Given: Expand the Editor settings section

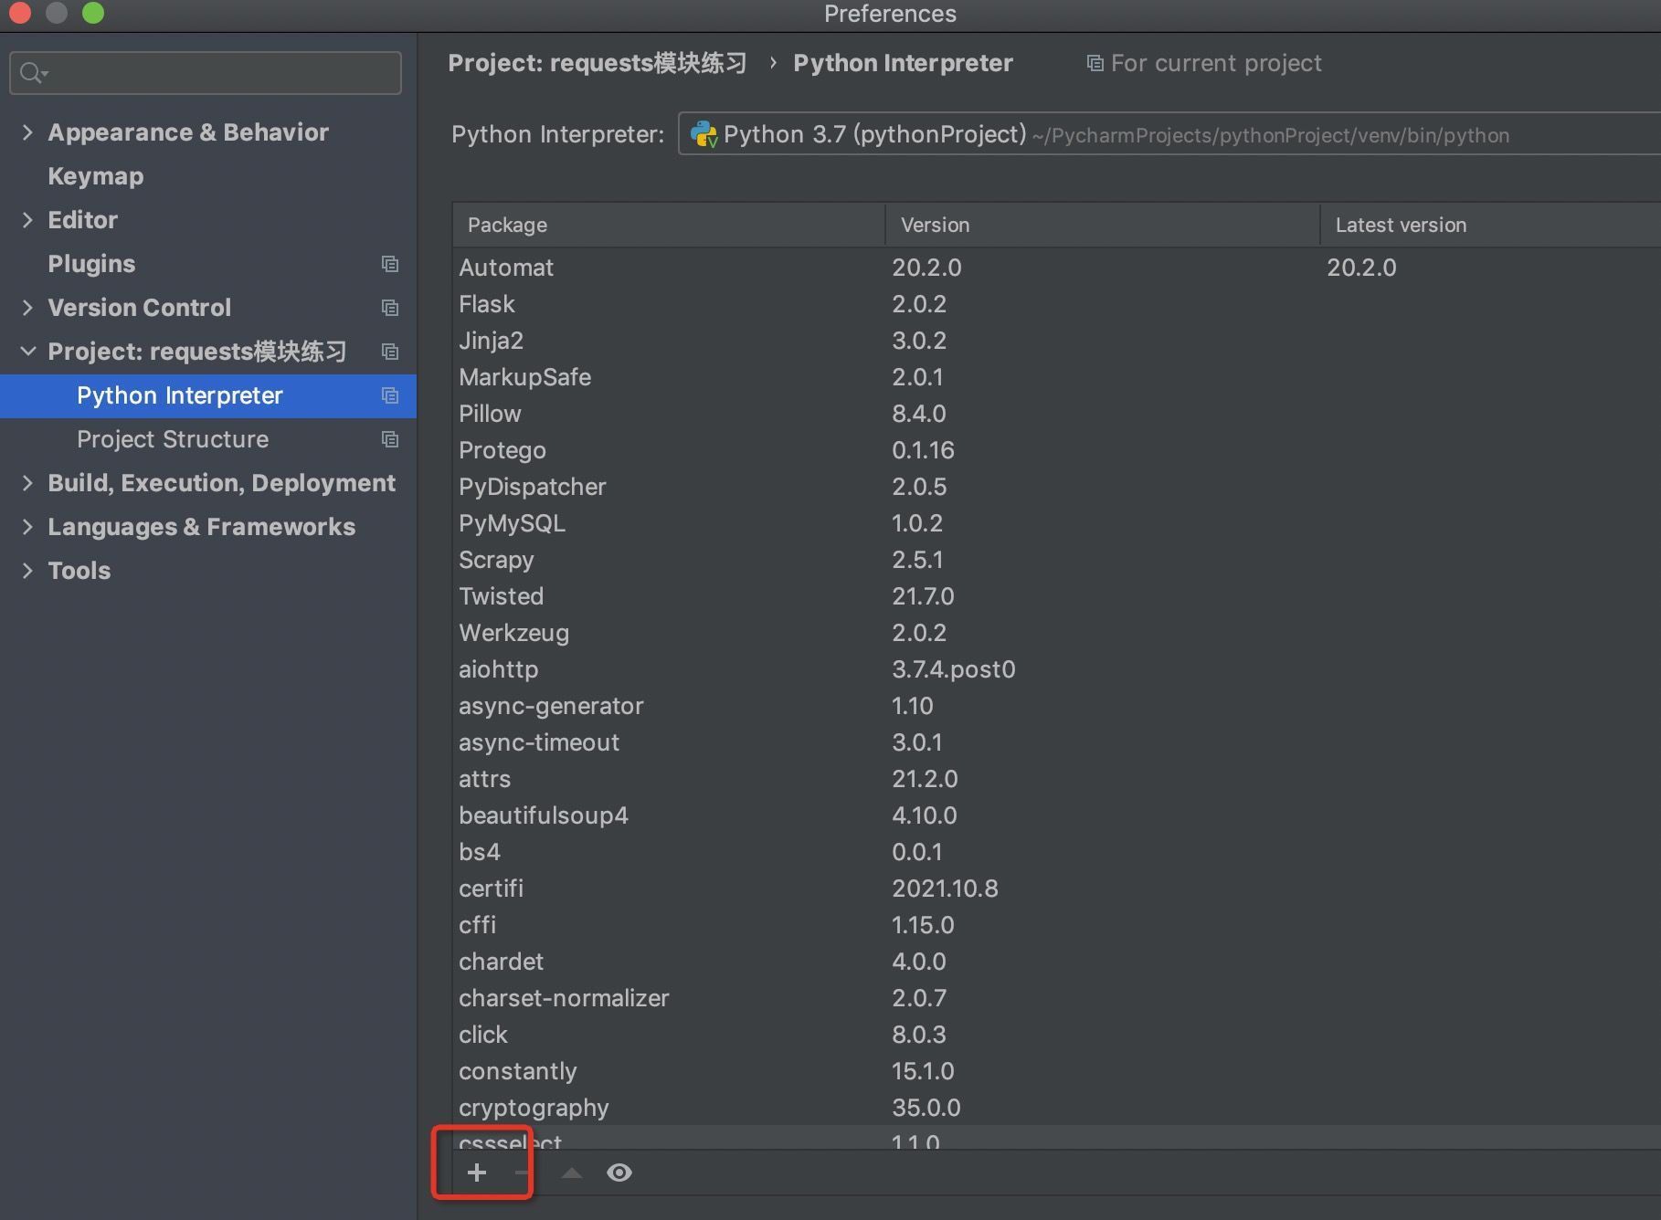Looking at the screenshot, I should [27, 220].
